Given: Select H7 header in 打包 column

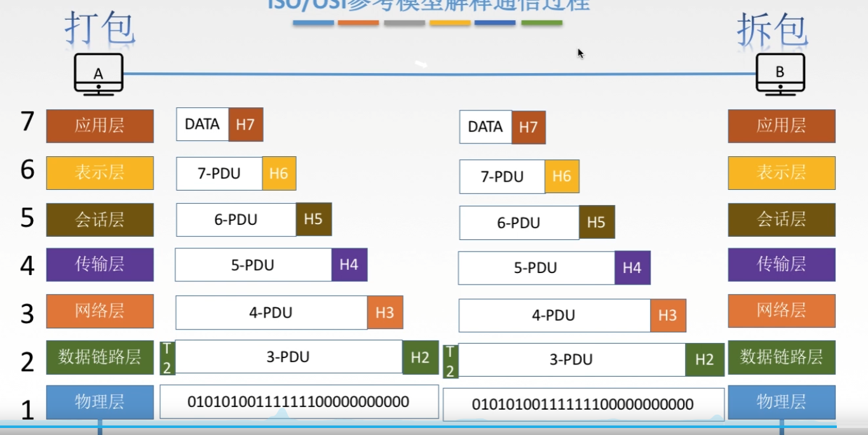Looking at the screenshot, I should tap(245, 124).
